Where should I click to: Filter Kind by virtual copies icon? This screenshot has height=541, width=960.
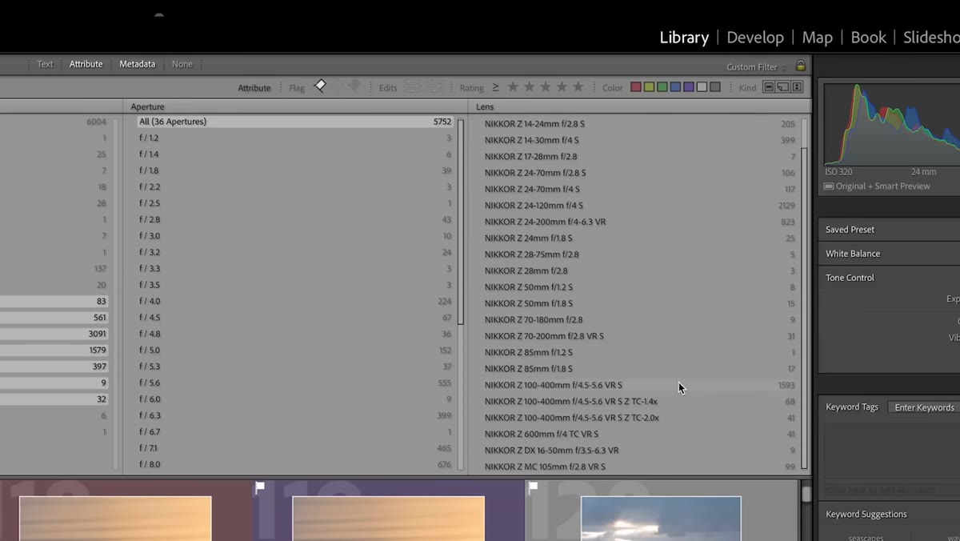783,87
